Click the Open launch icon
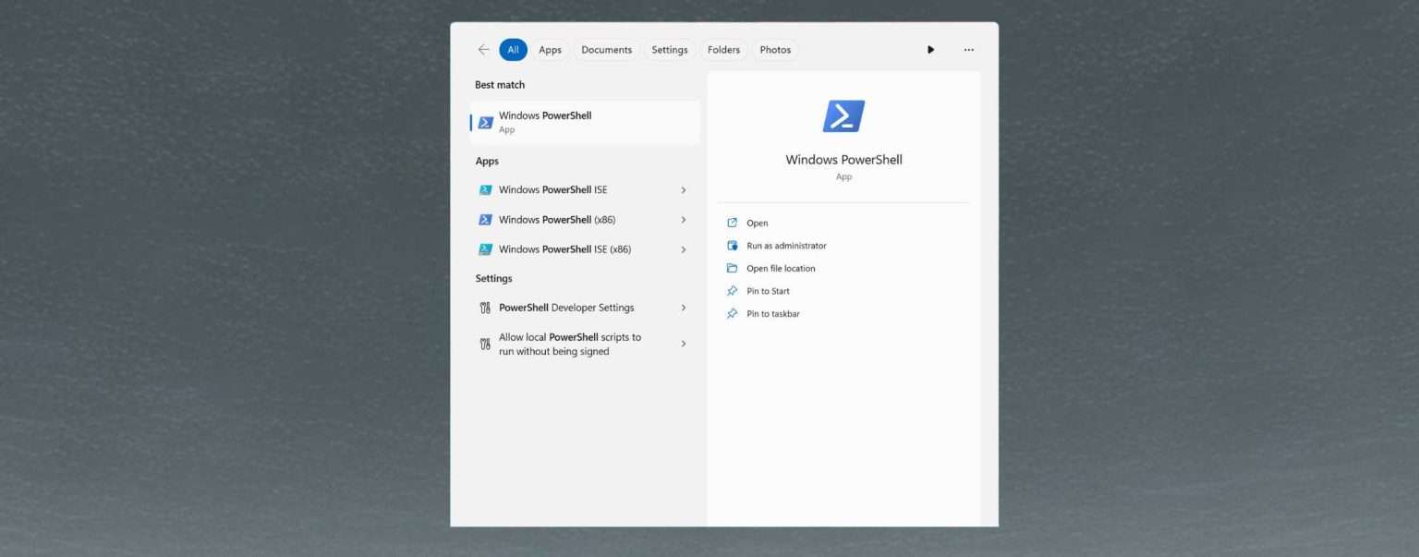Screen dimensions: 1419x557 [x=733, y=223]
